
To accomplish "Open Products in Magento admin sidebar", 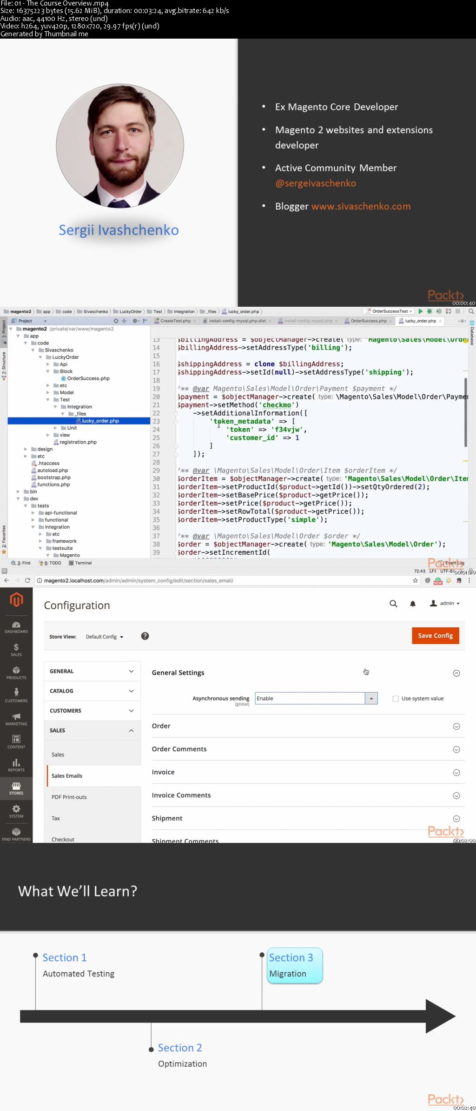I will pos(16,673).
